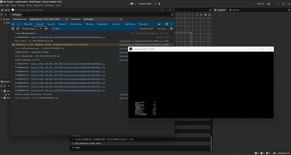Screen dimensions: 291x155
Task: Click the inspect element picker icon
Action: click(13, 24)
